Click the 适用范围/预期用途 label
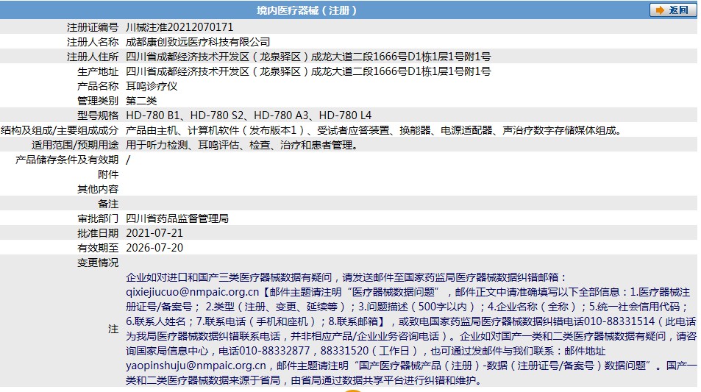Screen dimensions: 701x392 (75, 145)
